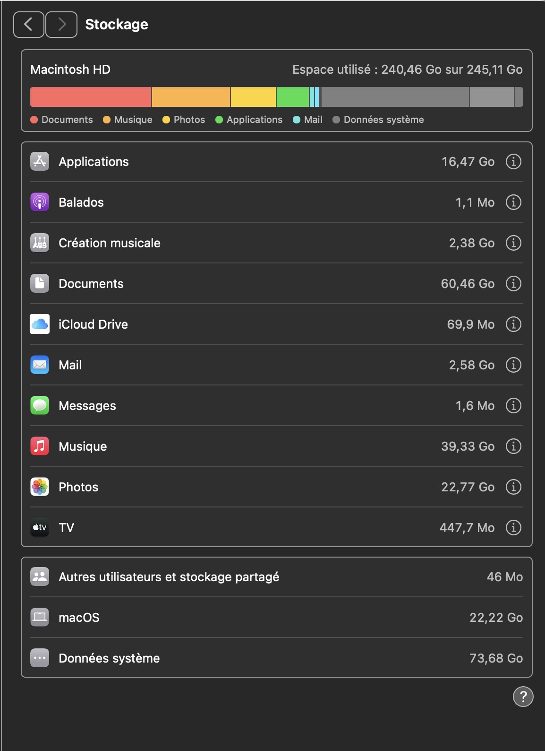The width and height of the screenshot is (545, 751).
Task: Click the red Documents segment in storage bar
Action: 91,97
